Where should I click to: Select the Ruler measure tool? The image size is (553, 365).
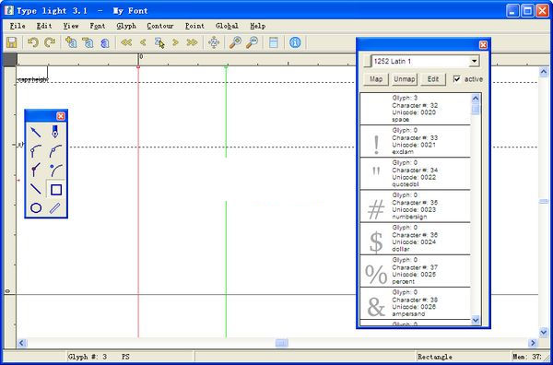pos(55,208)
